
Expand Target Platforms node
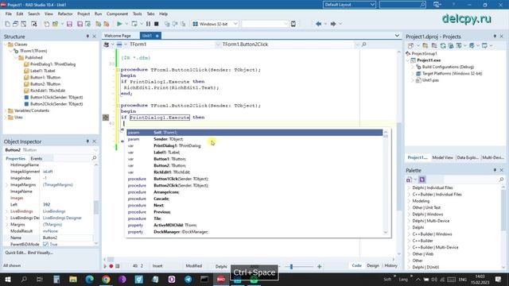413,74
